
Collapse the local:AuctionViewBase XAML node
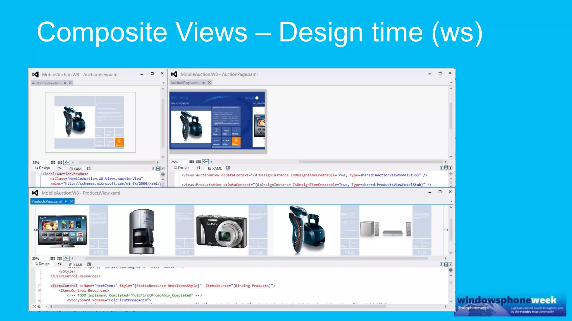point(40,174)
